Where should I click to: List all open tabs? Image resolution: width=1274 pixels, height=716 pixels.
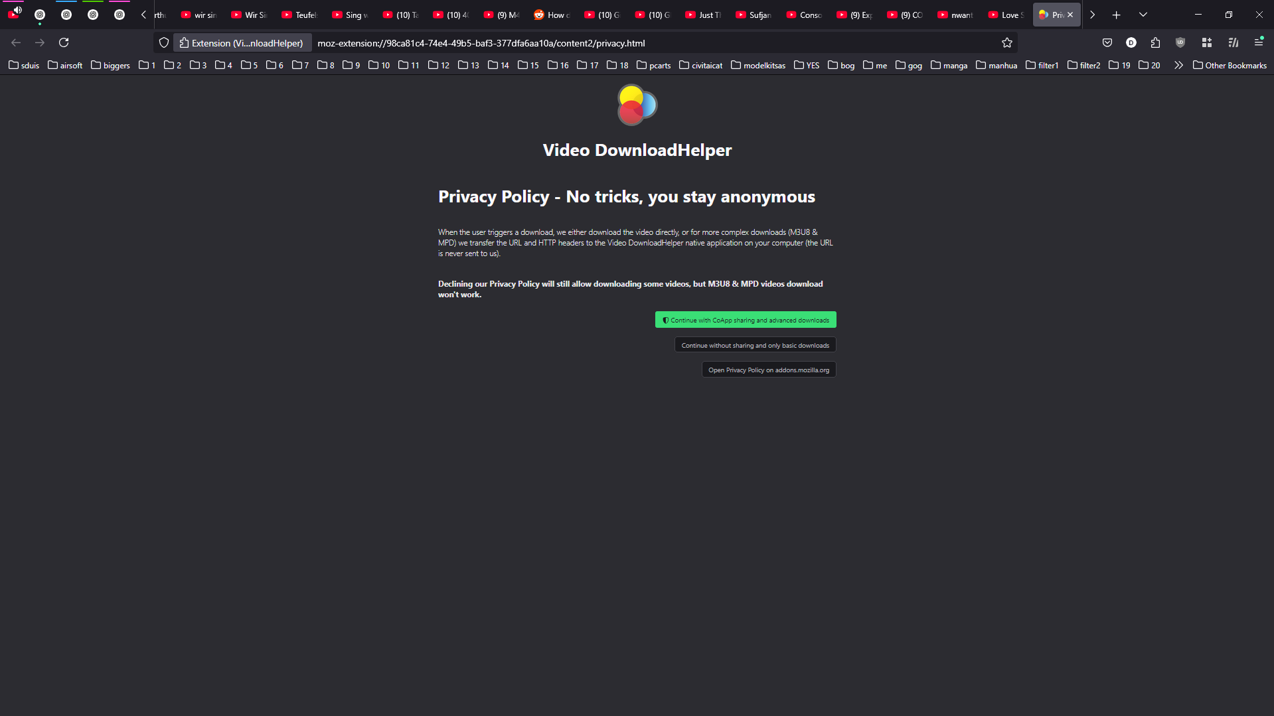1143,15
